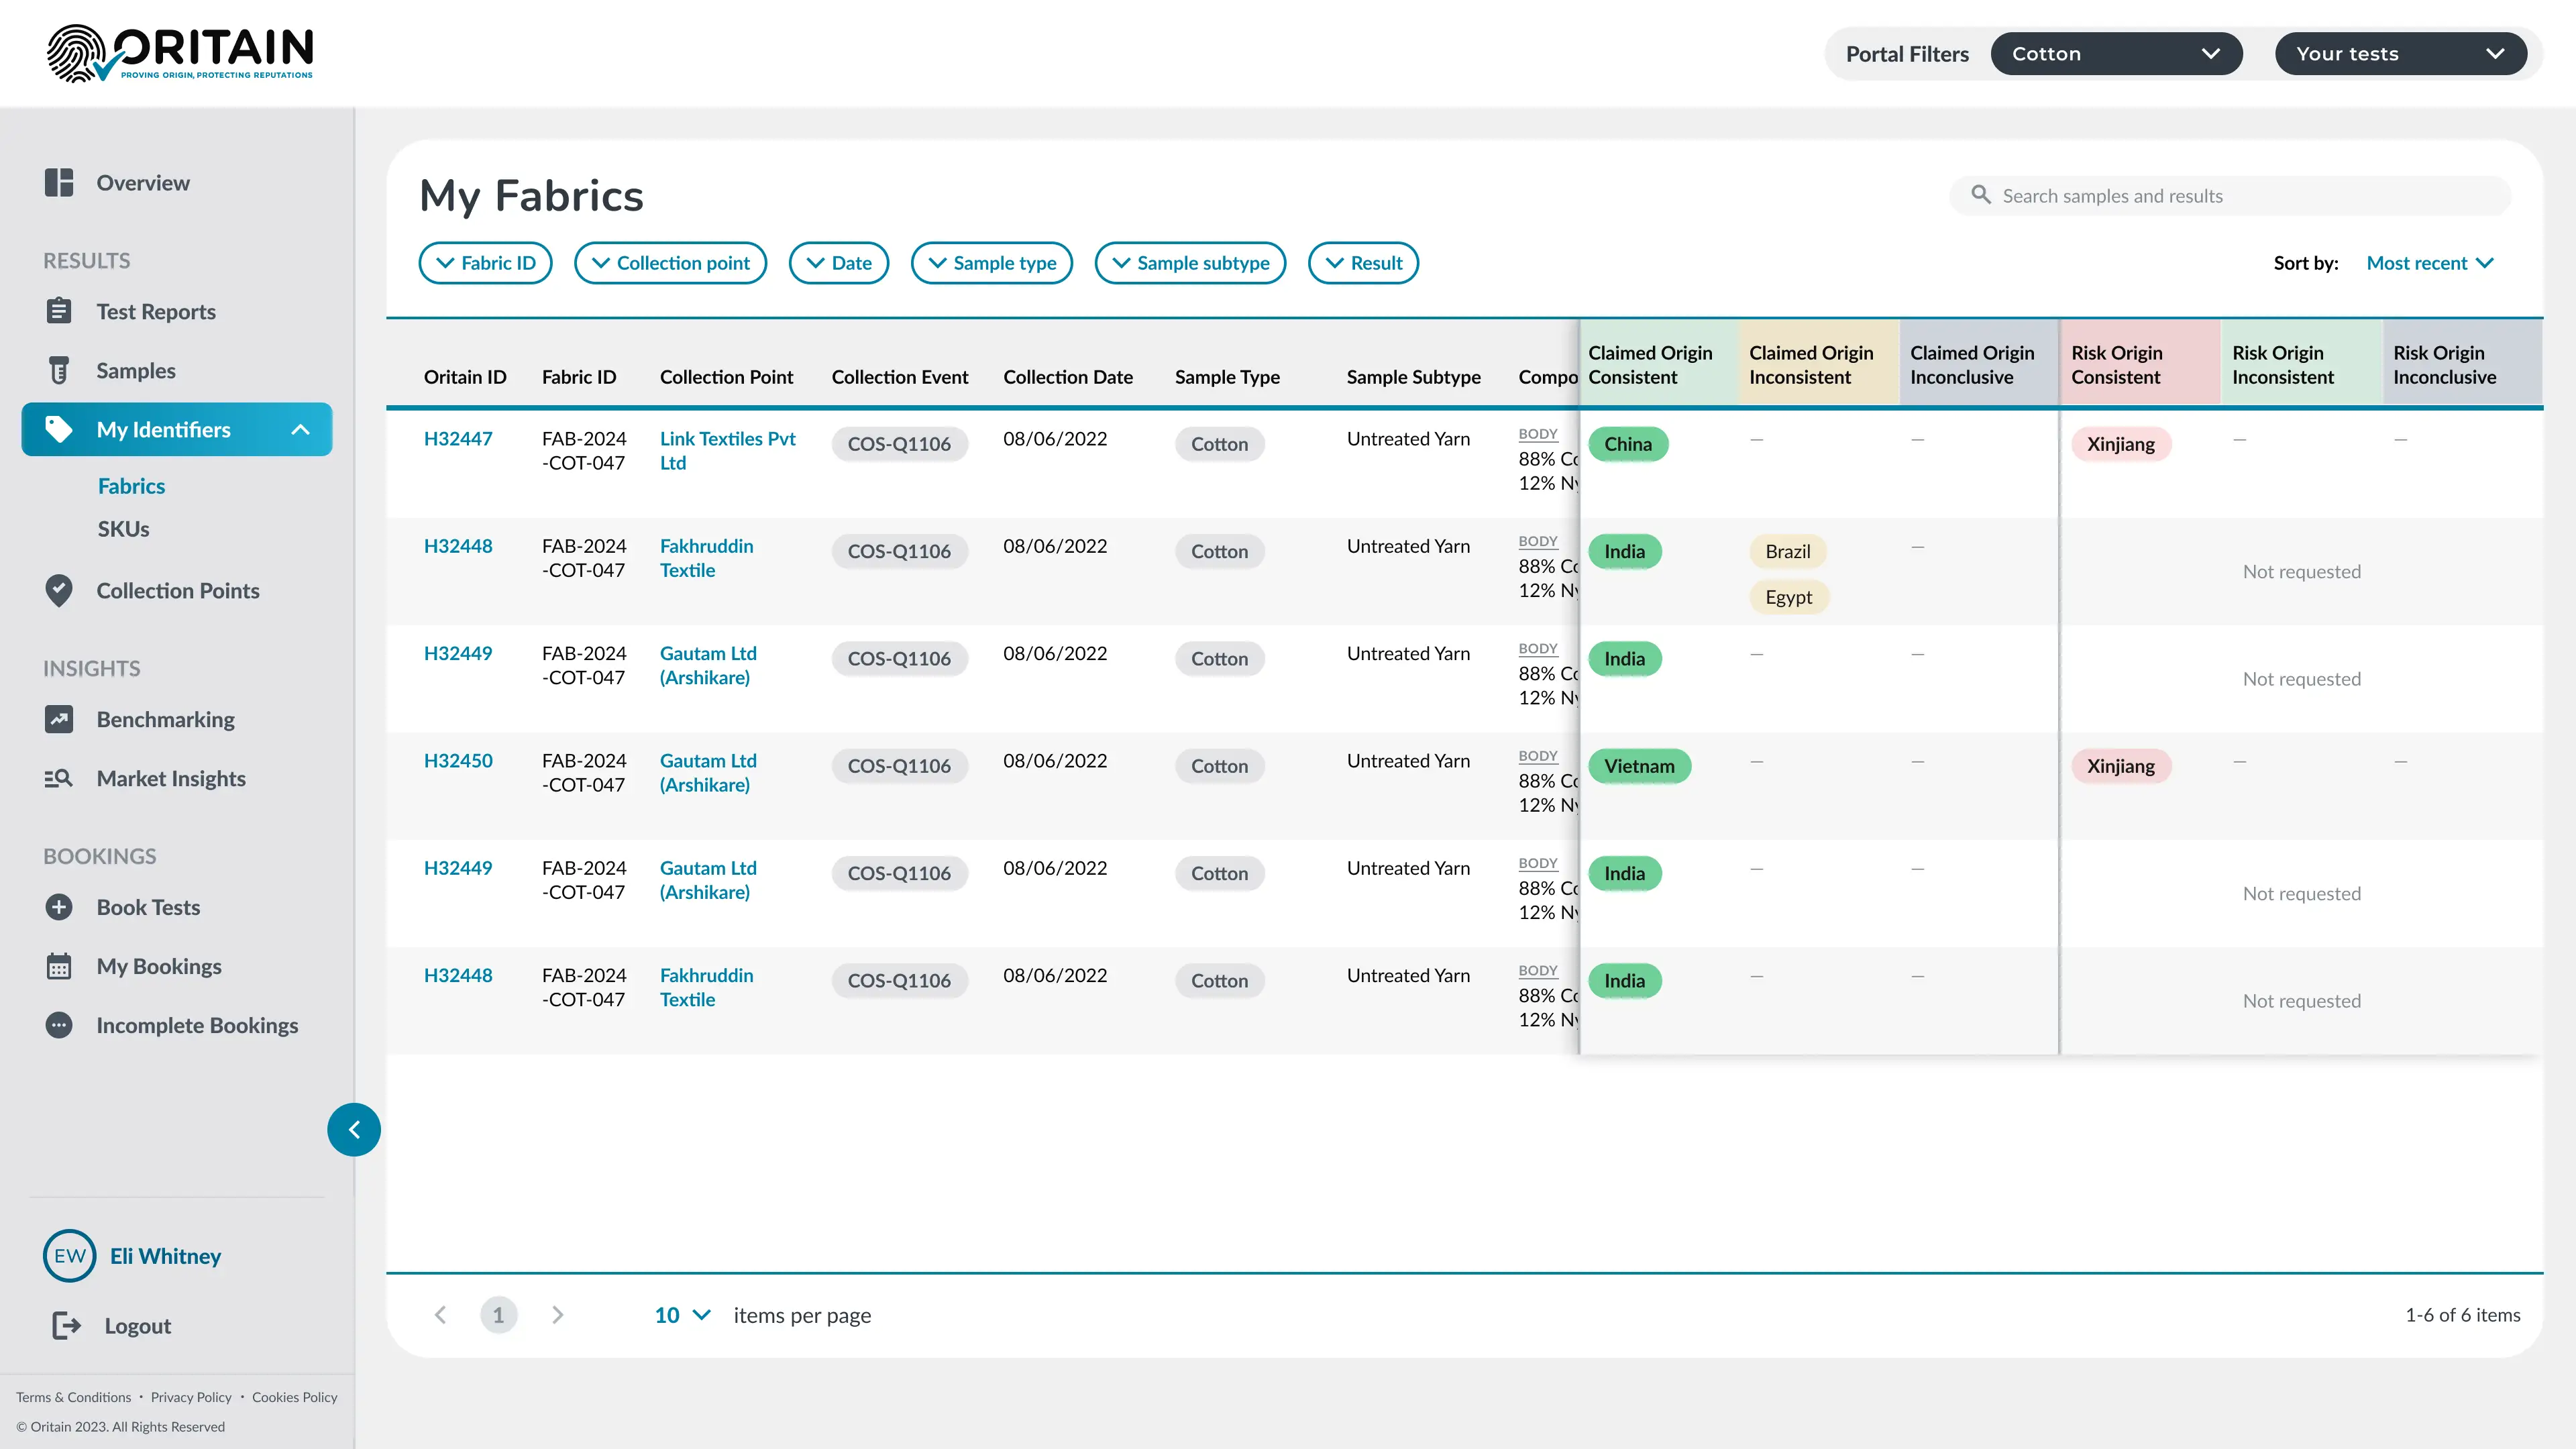Collapse the My Identifiers menu chevron
The height and width of the screenshot is (1449, 2576).
300,430
